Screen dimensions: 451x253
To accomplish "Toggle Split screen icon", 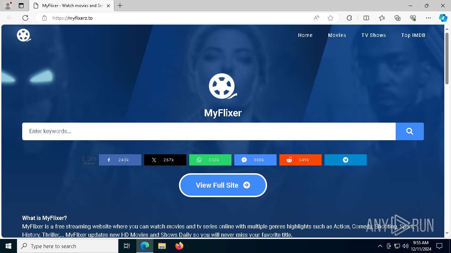I will pyautogui.click(x=366, y=18).
